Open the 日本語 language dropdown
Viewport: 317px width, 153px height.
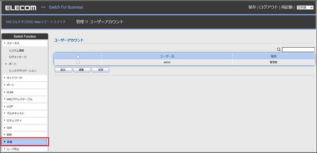pos(305,7)
